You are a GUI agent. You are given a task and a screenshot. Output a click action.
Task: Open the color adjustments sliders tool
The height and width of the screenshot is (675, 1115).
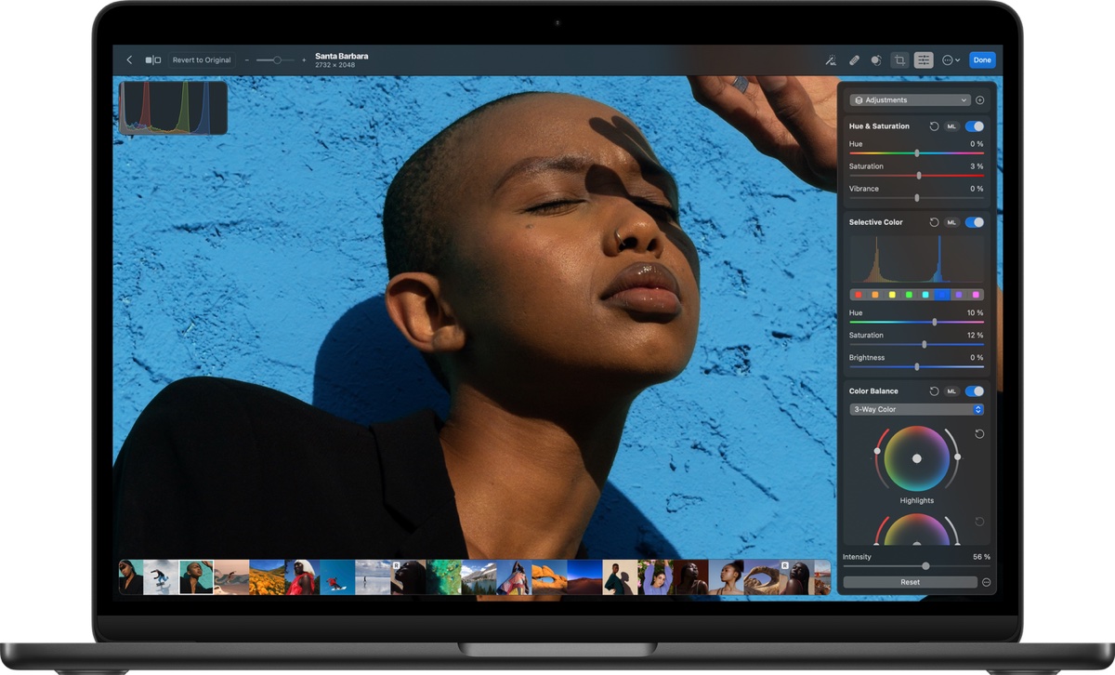[x=923, y=60]
